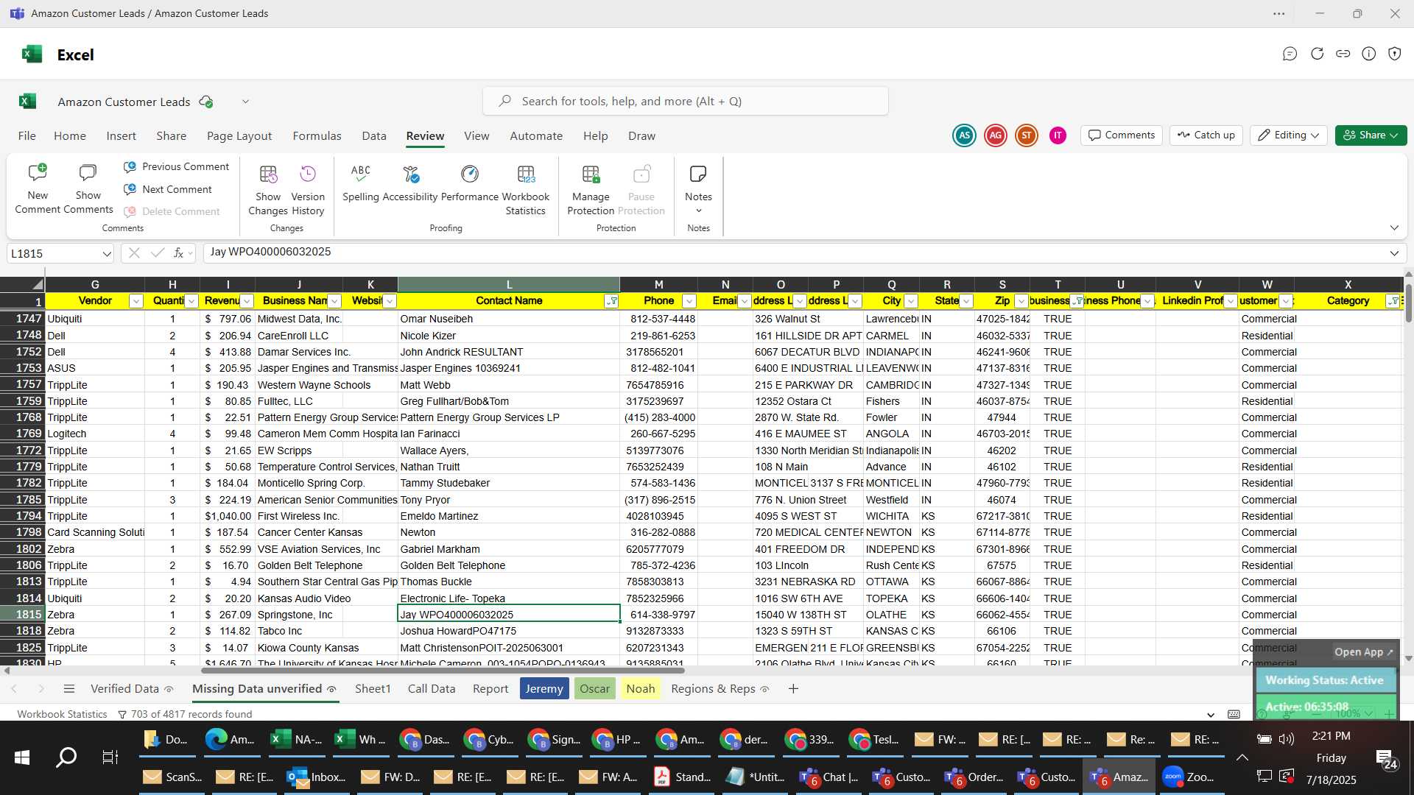Image resolution: width=1414 pixels, height=795 pixels.
Task: Open the all sheets list icon
Action: (69, 688)
